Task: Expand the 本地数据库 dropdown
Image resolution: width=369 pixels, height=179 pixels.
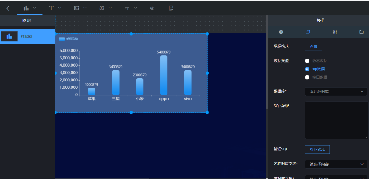Action: click(336, 92)
